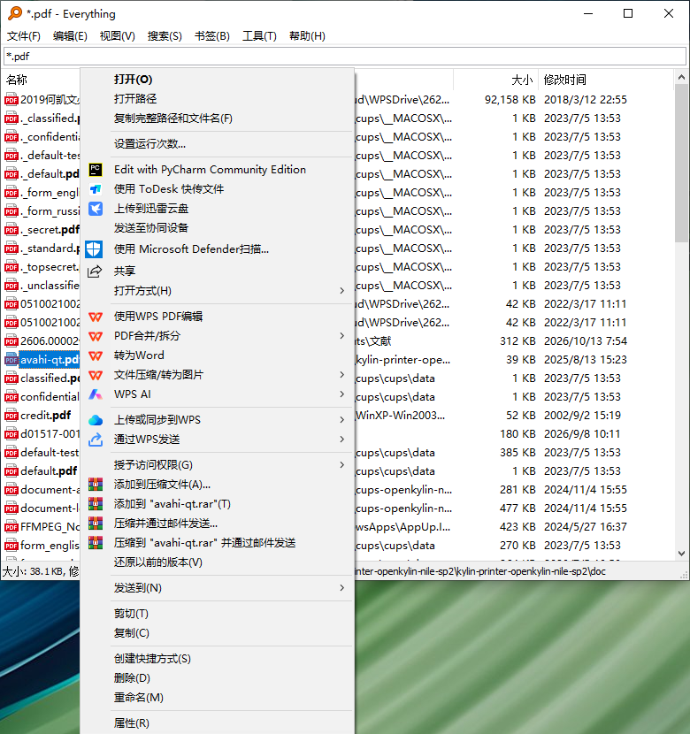The width and height of the screenshot is (690, 734).
Task: Expand the WPS AI submenu arrow
Action: coord(342,394)
